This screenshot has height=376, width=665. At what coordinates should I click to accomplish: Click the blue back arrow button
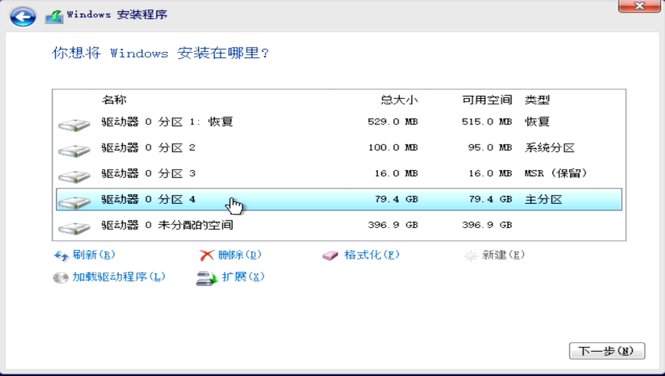[23, 17]
